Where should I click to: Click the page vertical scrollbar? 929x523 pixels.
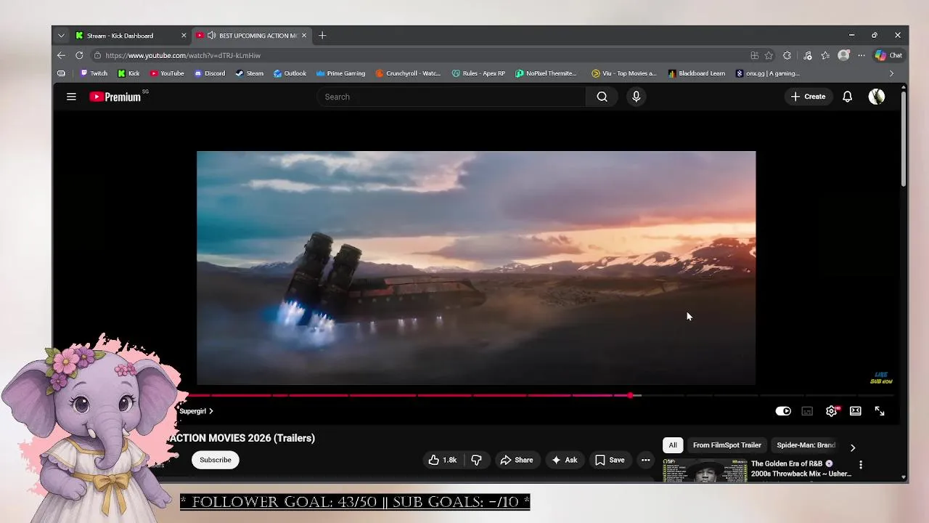point(904,138)
